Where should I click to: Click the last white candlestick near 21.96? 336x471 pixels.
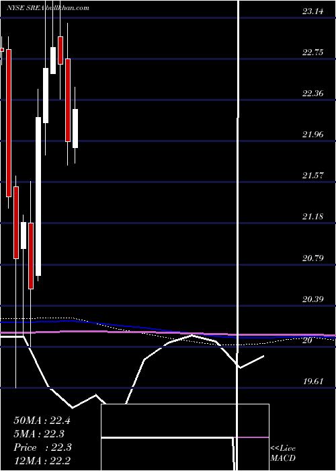75,129
